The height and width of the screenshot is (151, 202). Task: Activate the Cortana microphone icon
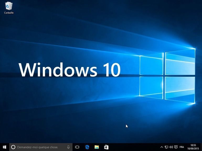click(x=68, y=147)
